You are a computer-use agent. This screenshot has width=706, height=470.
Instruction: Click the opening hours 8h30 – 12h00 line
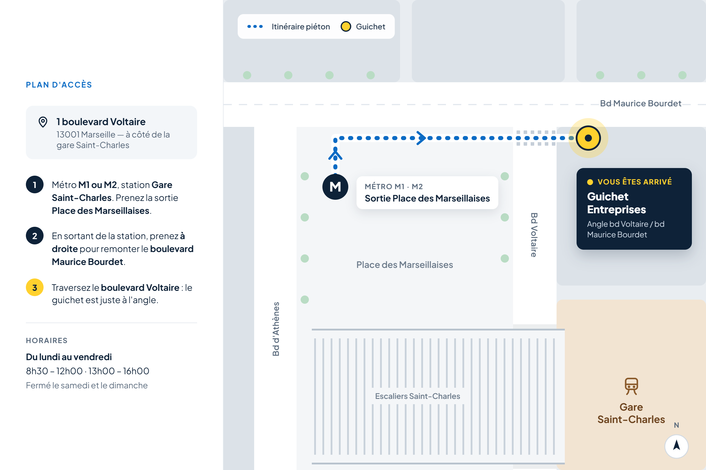[x=88, y=371]
